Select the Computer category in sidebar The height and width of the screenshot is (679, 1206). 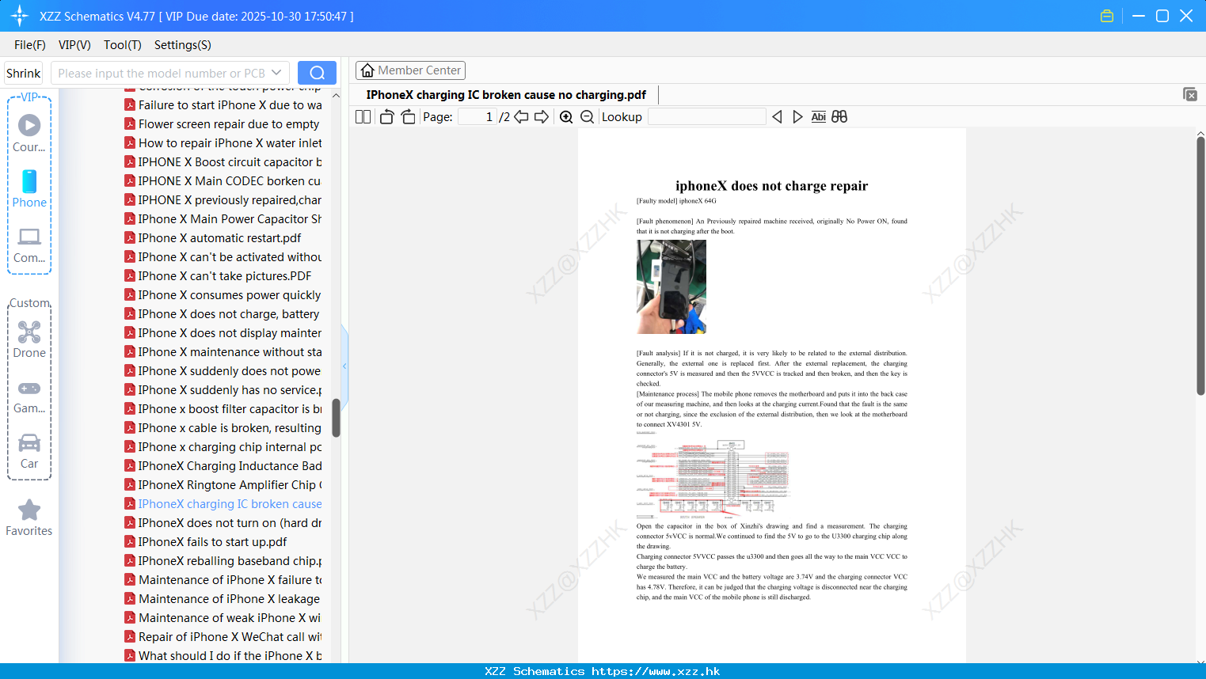29,245
